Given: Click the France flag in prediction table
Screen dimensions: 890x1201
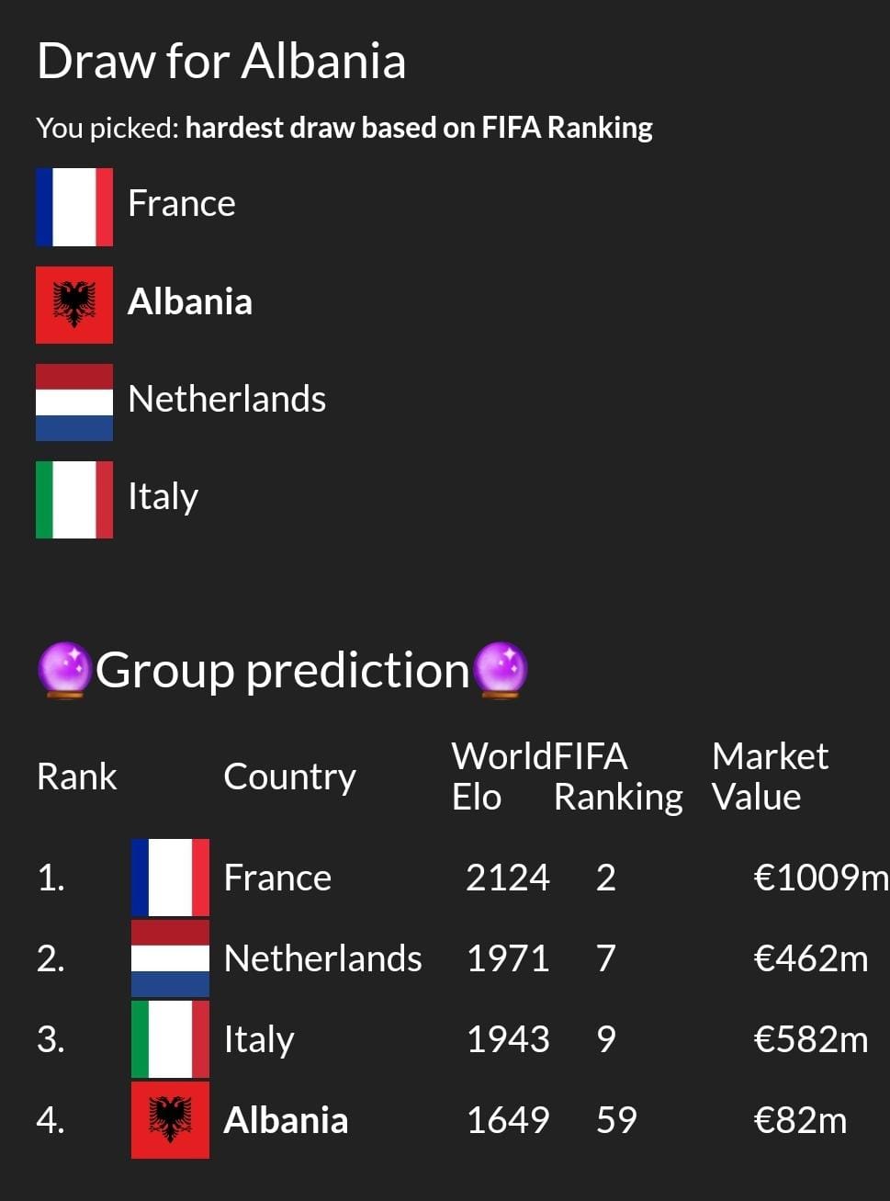Looking at the screenshot, I should (170, 878).
